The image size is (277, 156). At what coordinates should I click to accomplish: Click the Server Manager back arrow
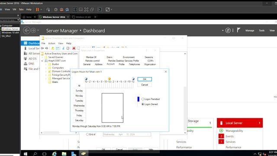(x=27, y=30)
